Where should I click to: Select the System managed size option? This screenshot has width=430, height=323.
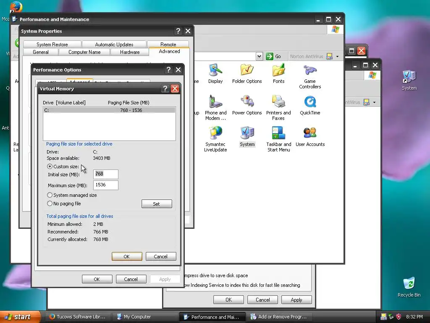(x=50, y=195)
